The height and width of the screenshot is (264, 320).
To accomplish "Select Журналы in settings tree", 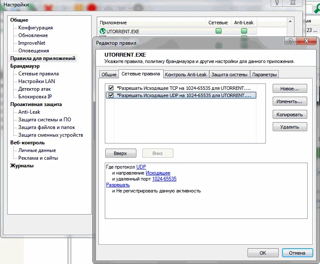I will point(22,166).
